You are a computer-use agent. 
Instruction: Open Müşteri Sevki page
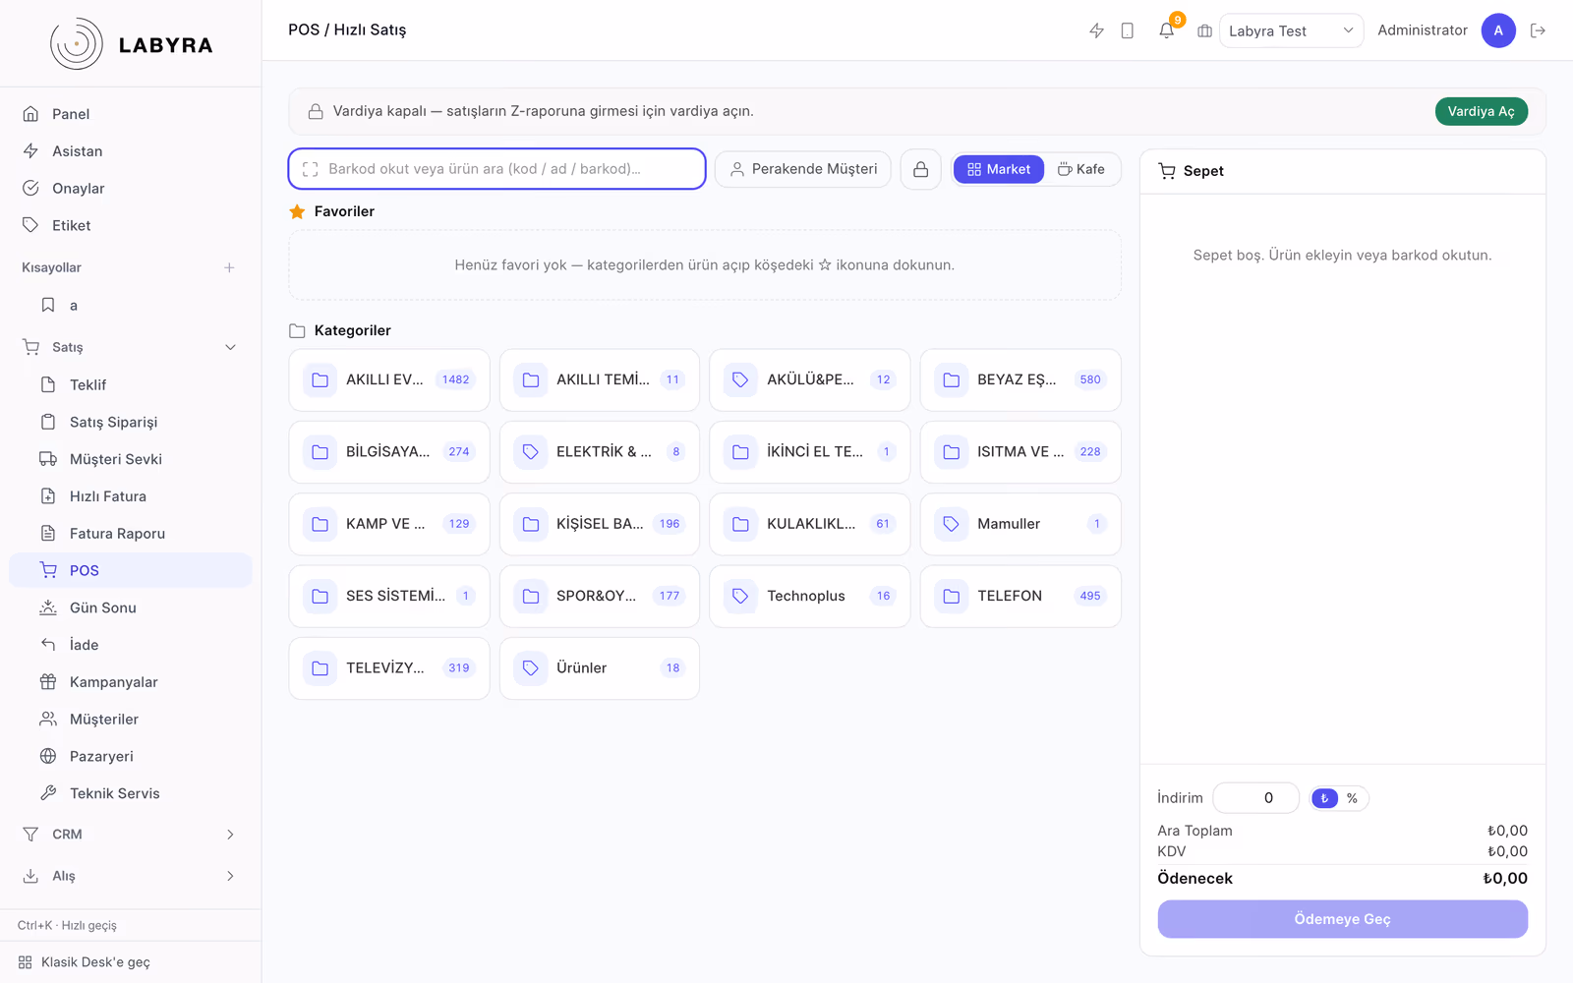pos(131,459)
